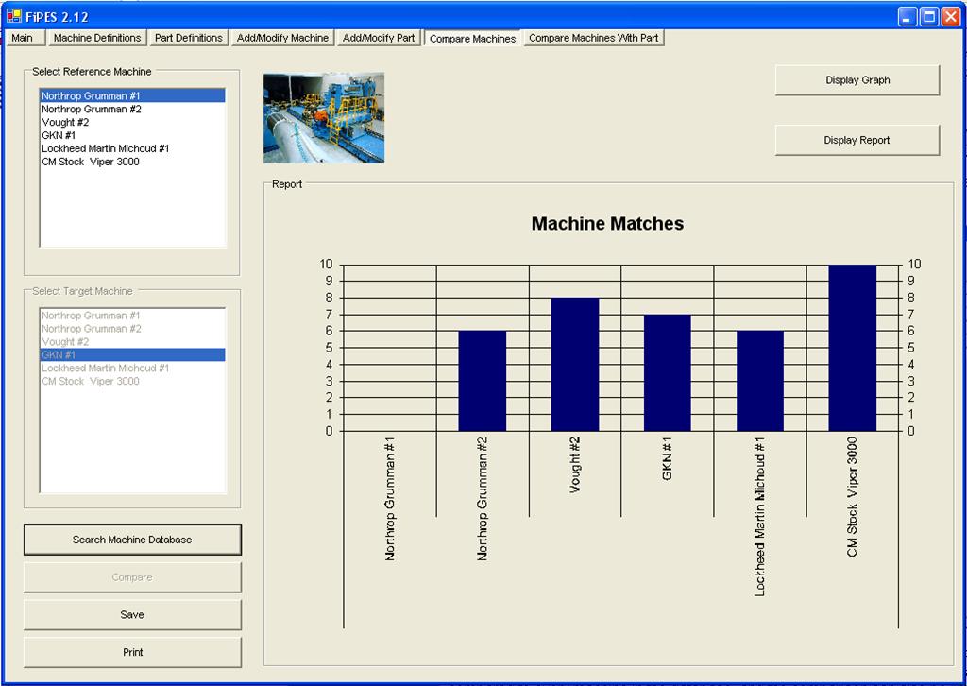The width and height of the screenshot is (967, 686).
Task: Select Northrop Grumman #2 in reference list
Action: click(x=92, y=109)
